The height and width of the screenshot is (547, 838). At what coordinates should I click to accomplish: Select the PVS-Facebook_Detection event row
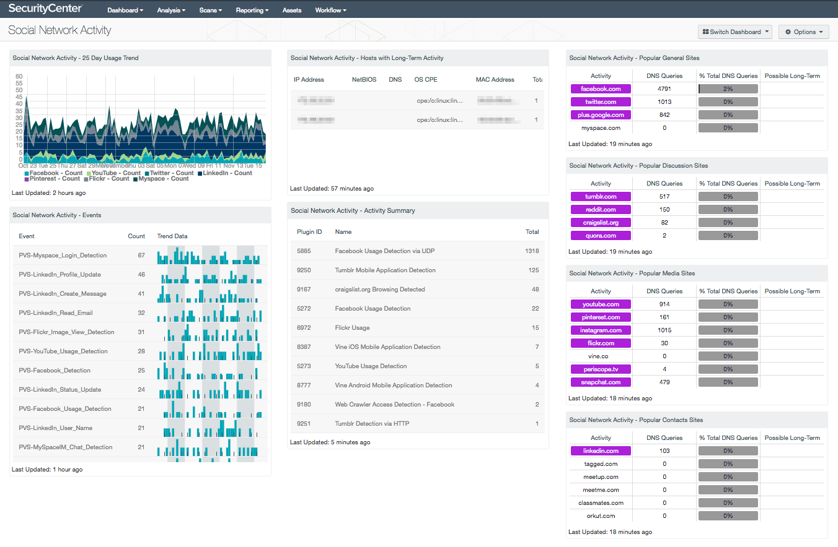[140, 371]
